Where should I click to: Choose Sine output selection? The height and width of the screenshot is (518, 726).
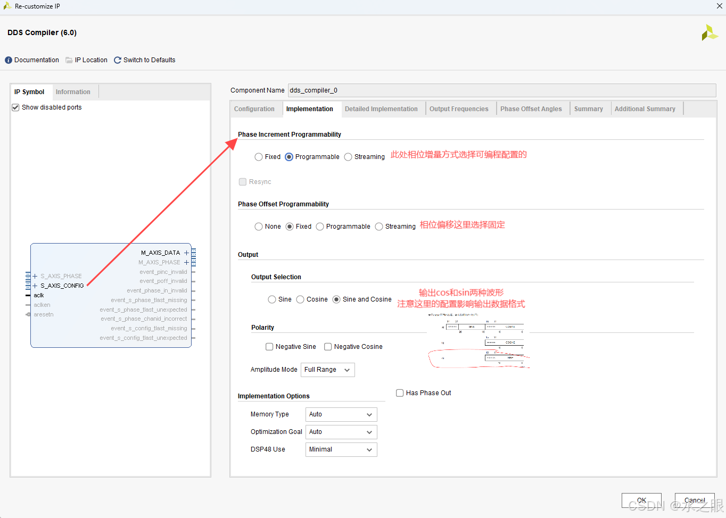coord(272,299)
